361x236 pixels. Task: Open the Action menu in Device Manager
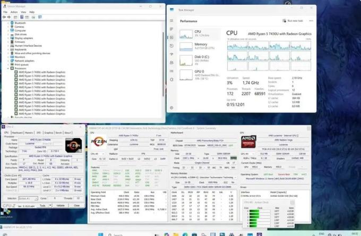(14, 12)
